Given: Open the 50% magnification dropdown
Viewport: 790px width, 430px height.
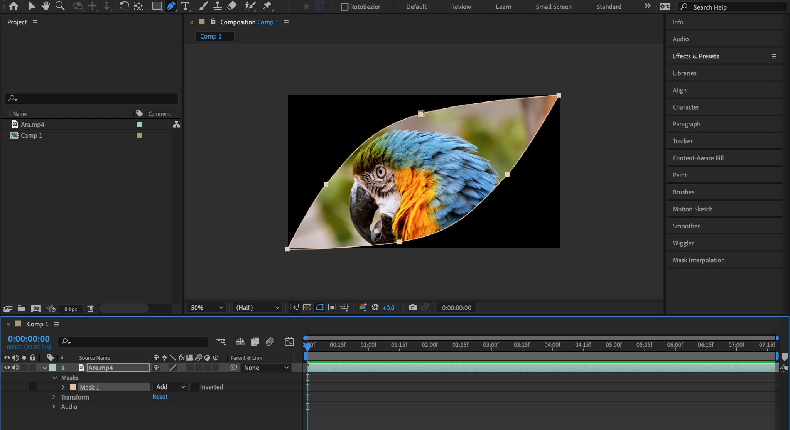Looking at the screenshot, I should [x=207, y=307].
